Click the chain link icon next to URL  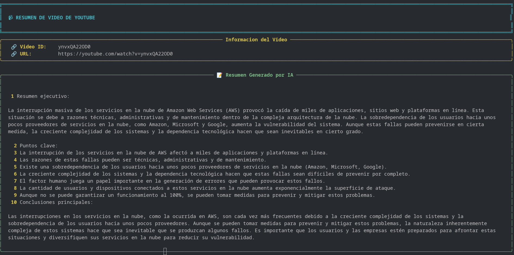coord(14,54)
